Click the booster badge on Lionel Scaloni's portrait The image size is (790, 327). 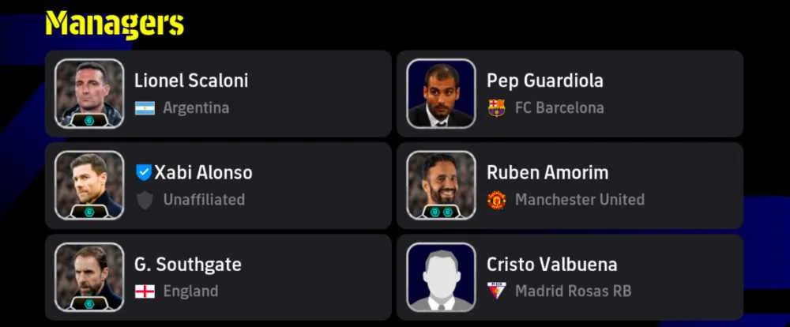89,120
